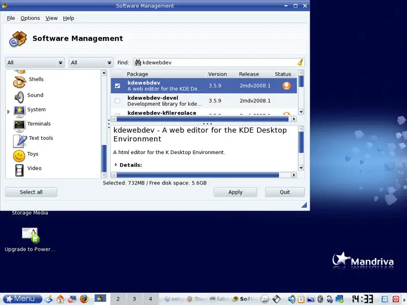Click the Version column header
407x305 pixels.
point(221,74)
